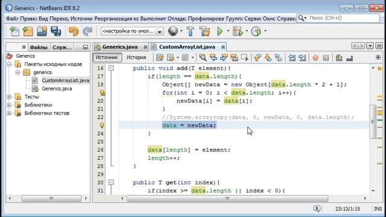
Task: Close the Generics.java tab
Action: 145,47
